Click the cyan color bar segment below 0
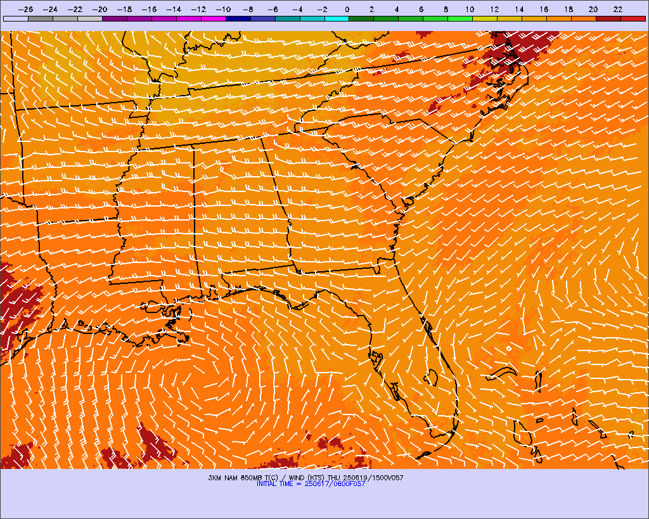The width and height of the screenshot is (649, 519). click(x=337, y=18)
